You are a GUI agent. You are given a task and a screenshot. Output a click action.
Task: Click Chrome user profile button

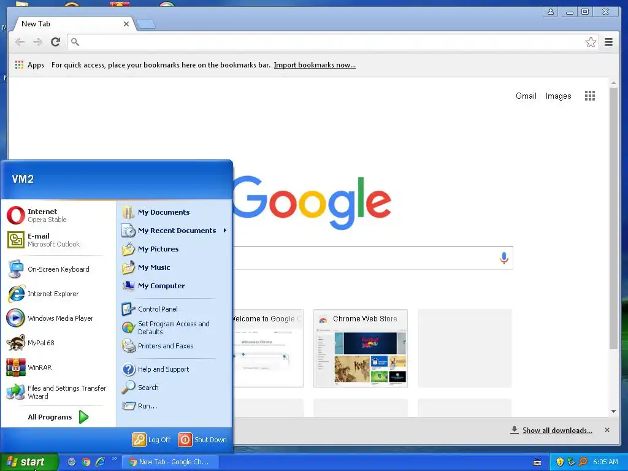tap(551, 12)
